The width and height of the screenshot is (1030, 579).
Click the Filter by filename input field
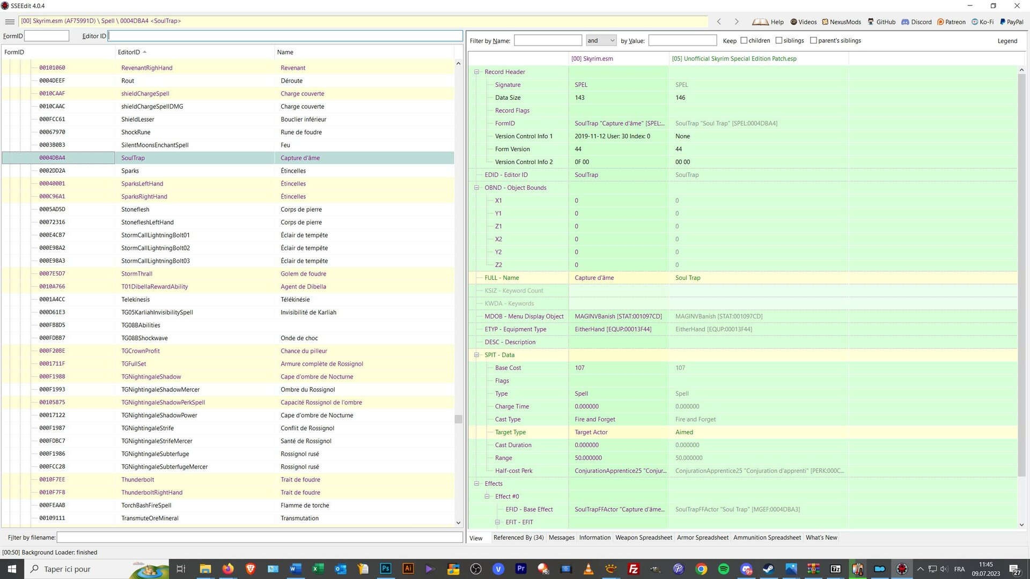pos(260,537)
